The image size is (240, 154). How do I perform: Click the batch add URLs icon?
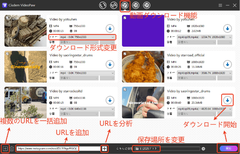[5, 148]
